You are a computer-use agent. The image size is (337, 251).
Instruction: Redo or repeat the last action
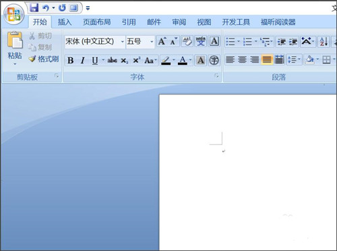tap(62, 8)
